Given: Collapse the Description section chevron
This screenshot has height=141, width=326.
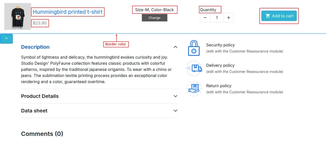Looking at the screenshot, I should [175, 47].
